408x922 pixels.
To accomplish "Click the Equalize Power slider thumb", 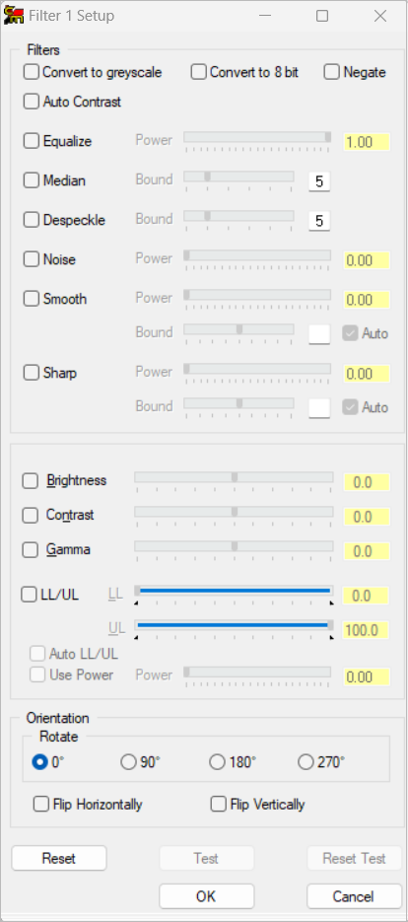I will [x=328, y=138].
